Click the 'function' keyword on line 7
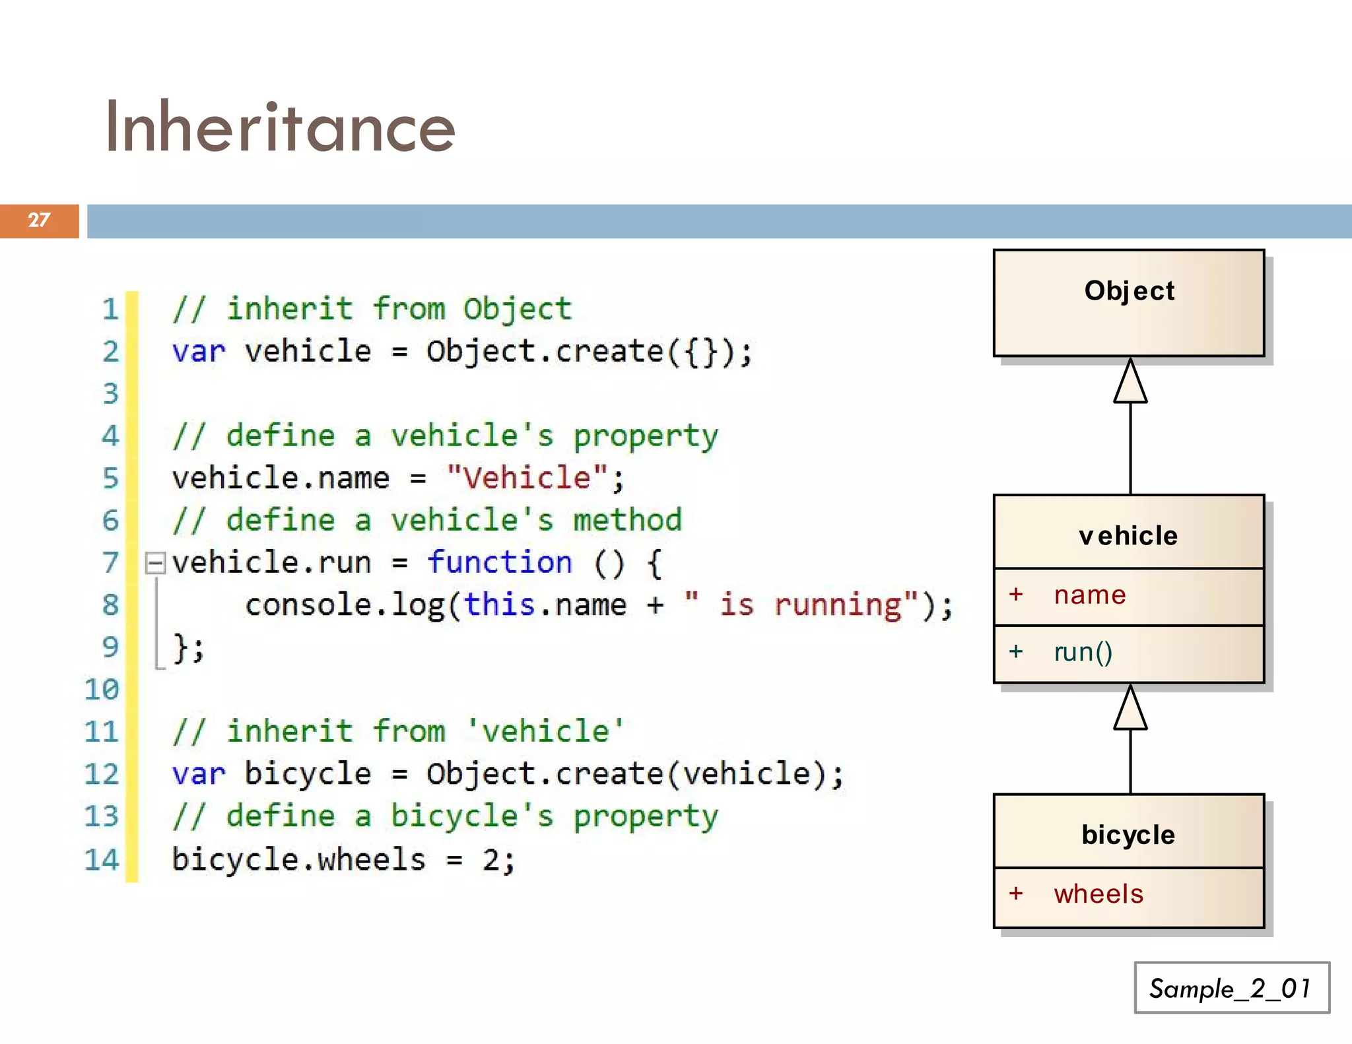Image resolution: width=1352 pixels, height=1044 pixels. pos(499,563)
